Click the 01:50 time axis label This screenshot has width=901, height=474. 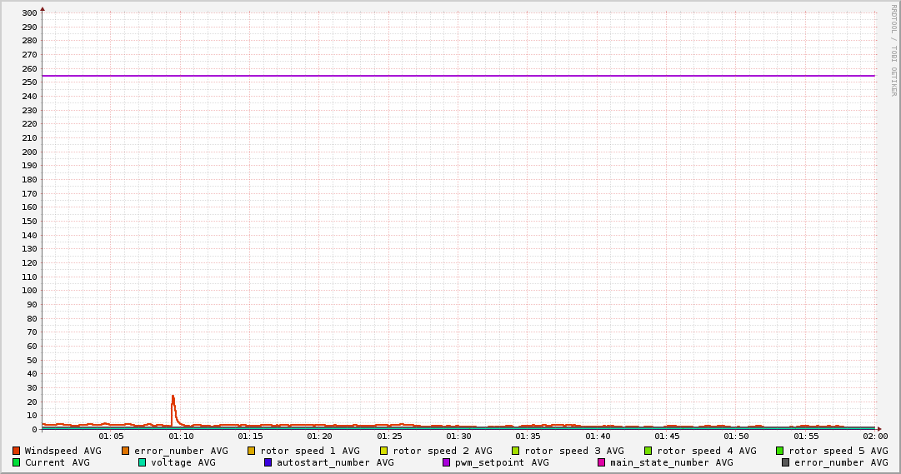pyautogui.click(x=737, y=437)
